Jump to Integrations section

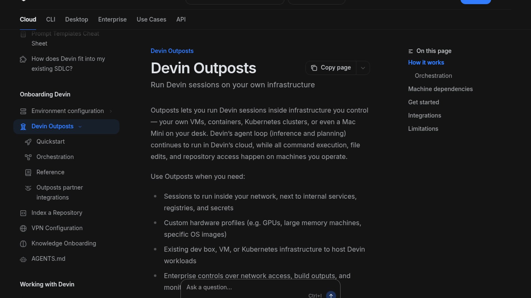pyautogui.click(x=425, y=116)
